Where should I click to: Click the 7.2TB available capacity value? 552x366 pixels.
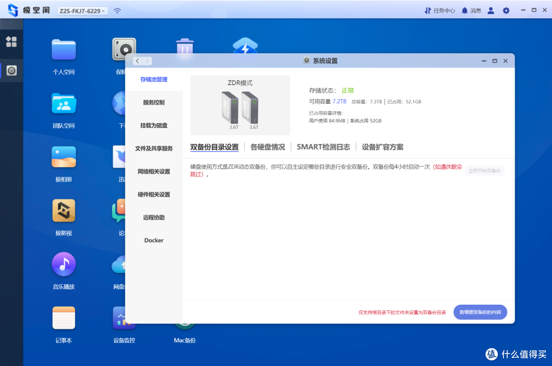coord(339,101)
